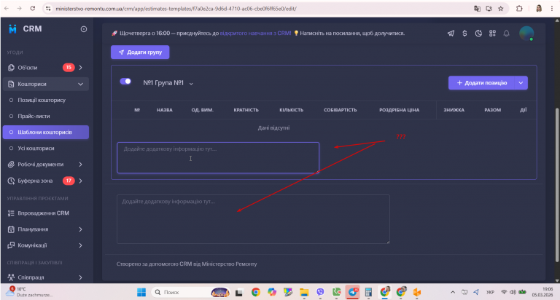
Task: Click the install app icon in address bar
Action: [x=489, y=9]
